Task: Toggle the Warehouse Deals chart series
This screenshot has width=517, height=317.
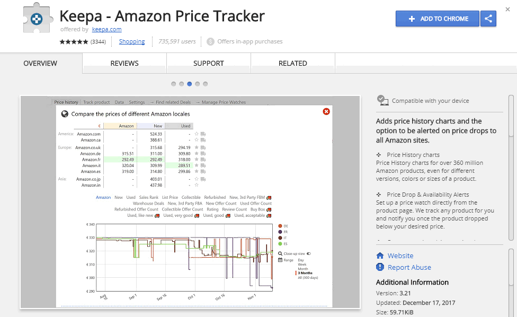Action: coord(148,203)
